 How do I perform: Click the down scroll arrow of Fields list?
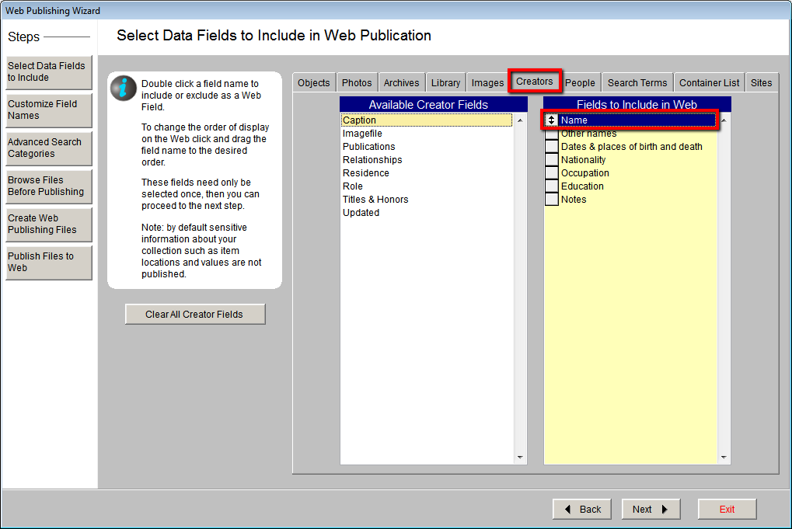(723, 457)
